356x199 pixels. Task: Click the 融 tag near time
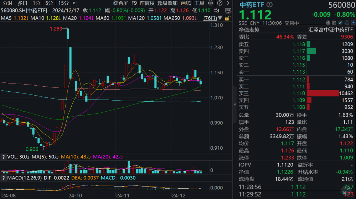coord(334,23)
